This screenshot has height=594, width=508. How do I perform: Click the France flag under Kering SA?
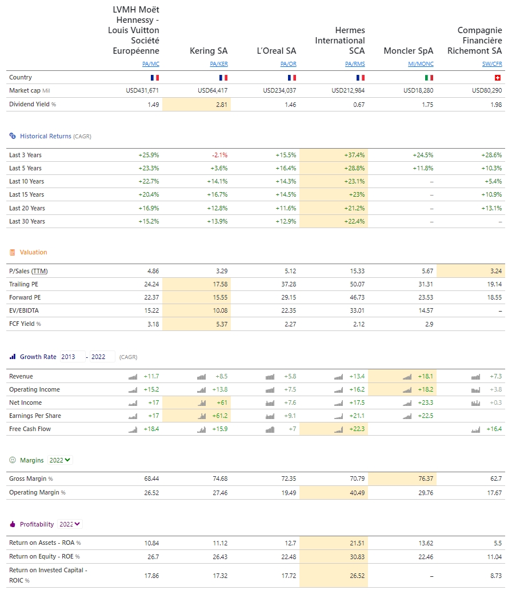(223, 78)
